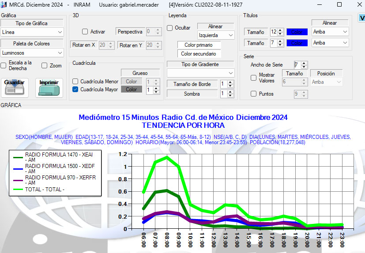Increase Tamaño de Borde stepper
This screenshot has height=253, width=365.
230,82
